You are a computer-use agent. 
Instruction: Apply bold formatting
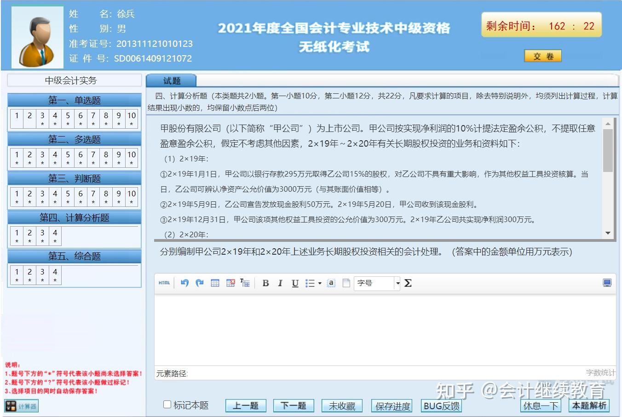click(x=265, y=283)
